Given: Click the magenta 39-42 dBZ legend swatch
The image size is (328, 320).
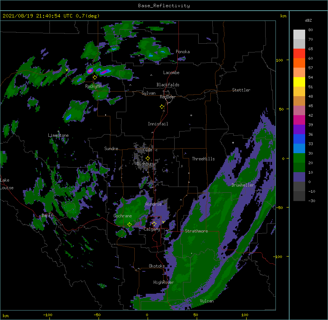Looking at the screenshot, I should pyautogui.click(x=299, y=120).
